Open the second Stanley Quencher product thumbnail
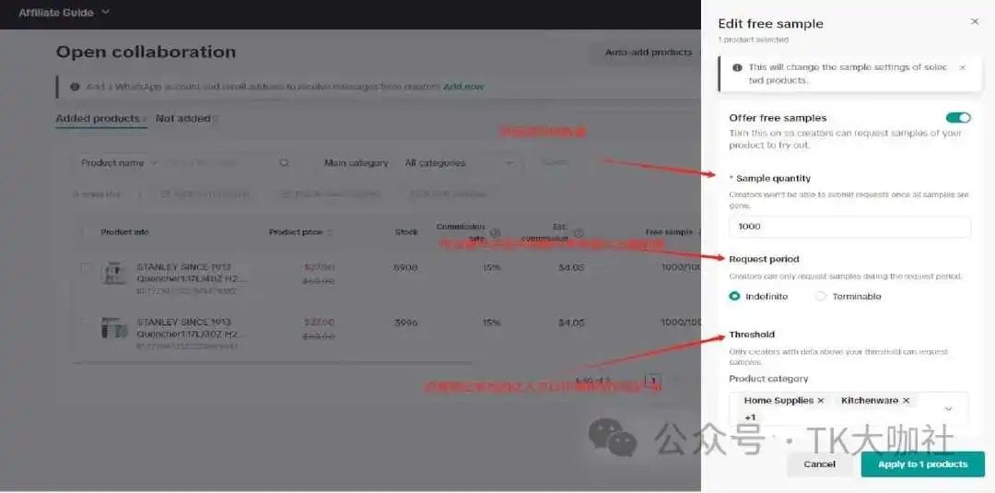995x493 pixels. coord(113,328)
